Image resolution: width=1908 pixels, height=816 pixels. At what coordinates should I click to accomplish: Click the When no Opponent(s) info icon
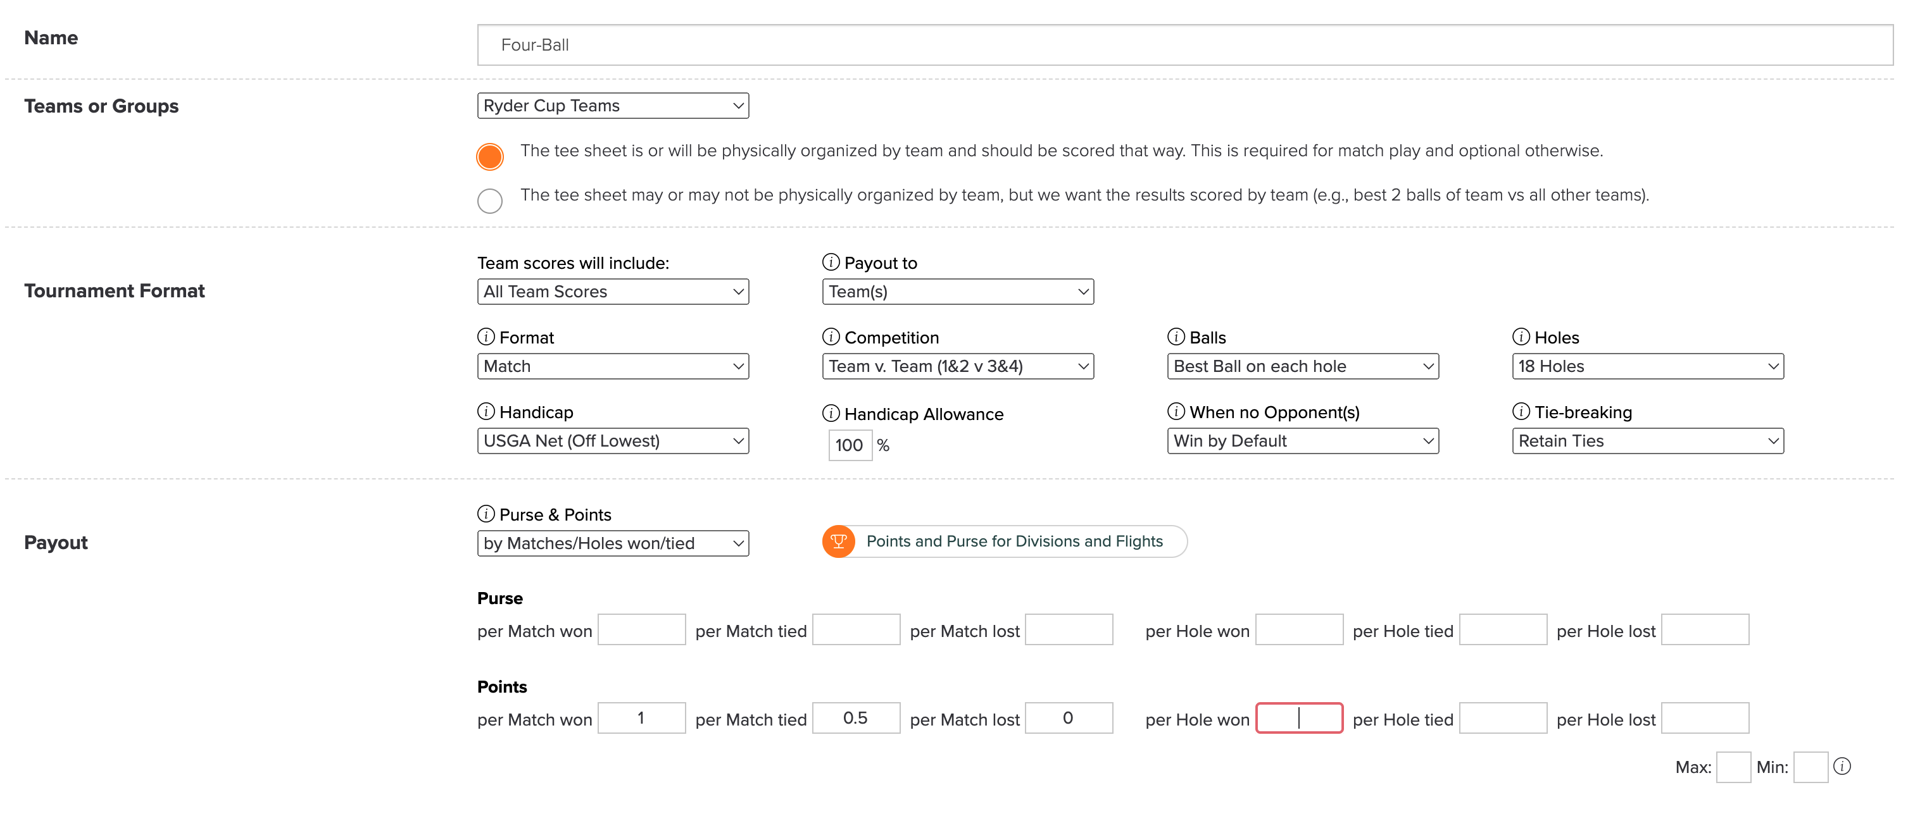tap(1176, 411)
